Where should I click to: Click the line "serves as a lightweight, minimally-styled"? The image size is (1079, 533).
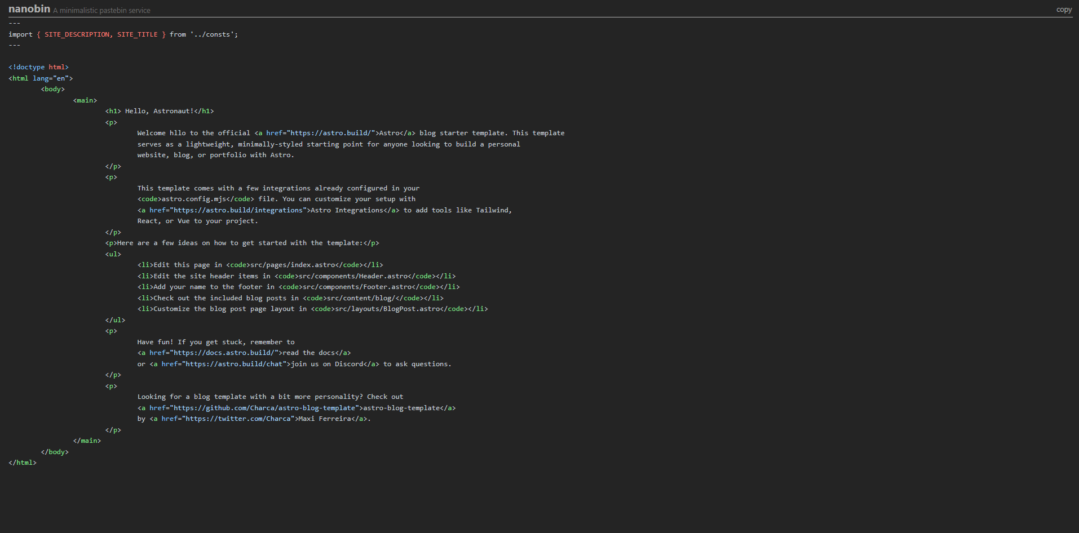[x=329, y=144]
